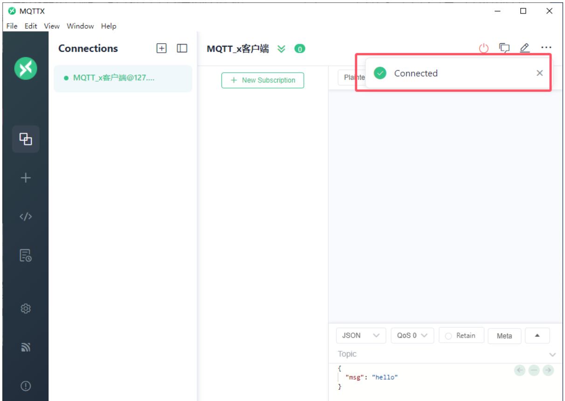Click the next message right arrow icon
The height and width of the screenshot is (401, 565).
[548, 370]
